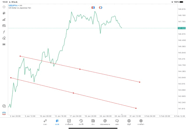The width and height of the screenshot is (186, 130).
Task: Tap the 147.323 current price label
Action: [181, 28]
